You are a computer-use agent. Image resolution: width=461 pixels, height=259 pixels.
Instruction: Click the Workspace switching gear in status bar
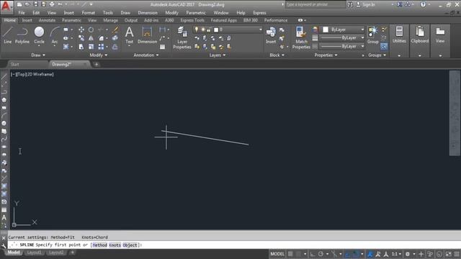click(408, 254)
